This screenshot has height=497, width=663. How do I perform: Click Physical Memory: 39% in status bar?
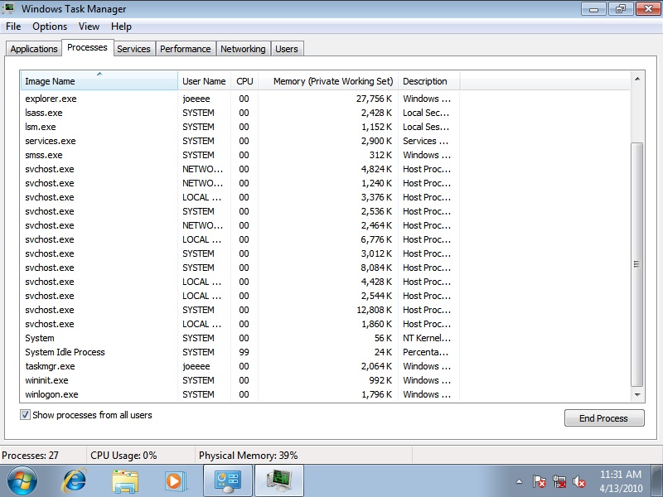point(248,455)
